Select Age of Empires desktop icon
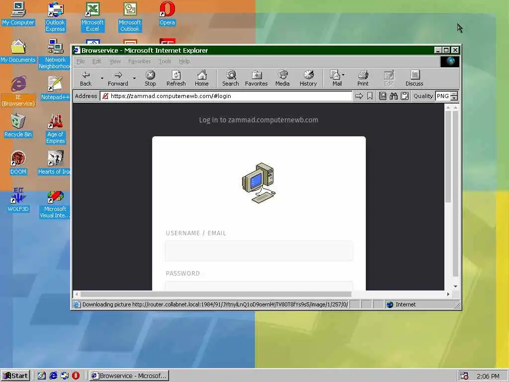 55,129
